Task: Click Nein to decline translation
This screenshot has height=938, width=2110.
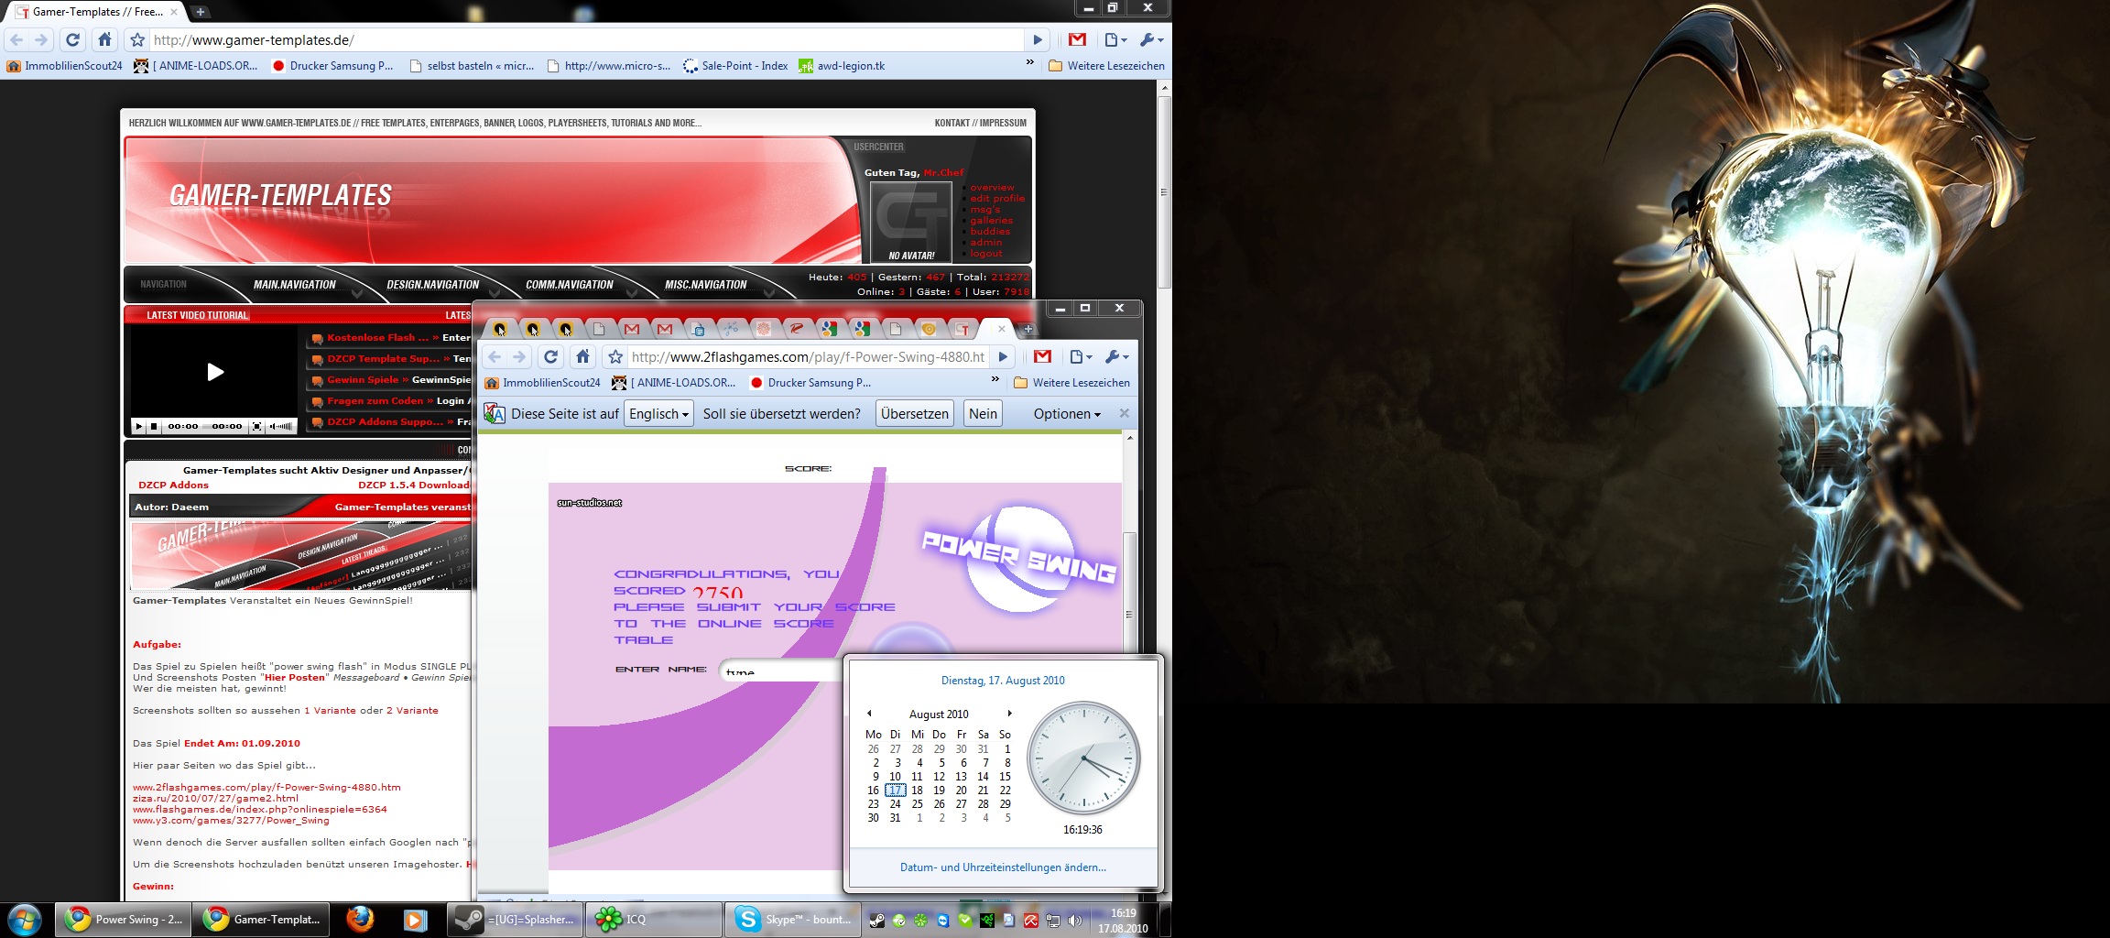Action: [x=983, y=413]
